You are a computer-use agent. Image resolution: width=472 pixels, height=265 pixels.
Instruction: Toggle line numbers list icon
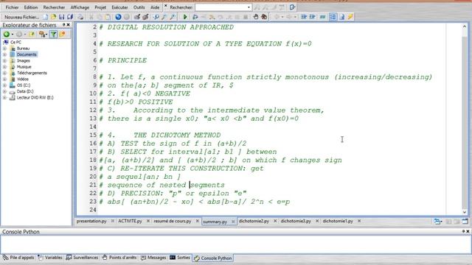tap(333, 17)
